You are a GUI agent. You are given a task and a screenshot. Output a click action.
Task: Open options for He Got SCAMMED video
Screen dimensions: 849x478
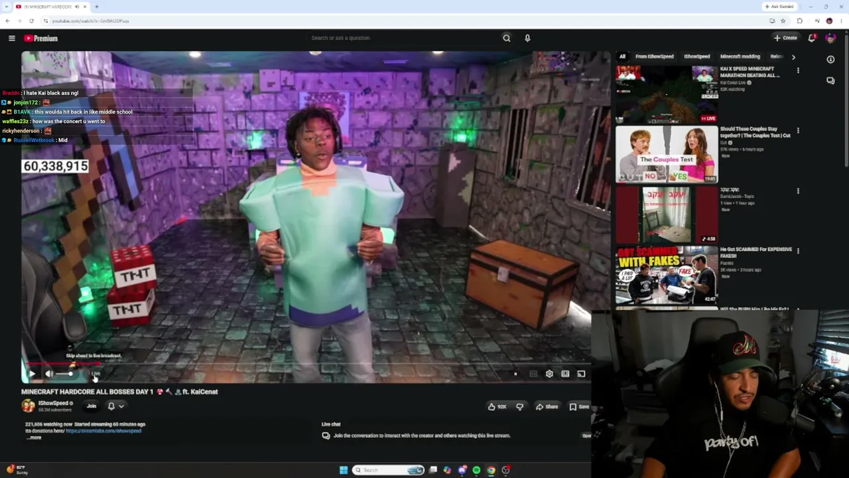pyautogui.click(x=798, y=251)
